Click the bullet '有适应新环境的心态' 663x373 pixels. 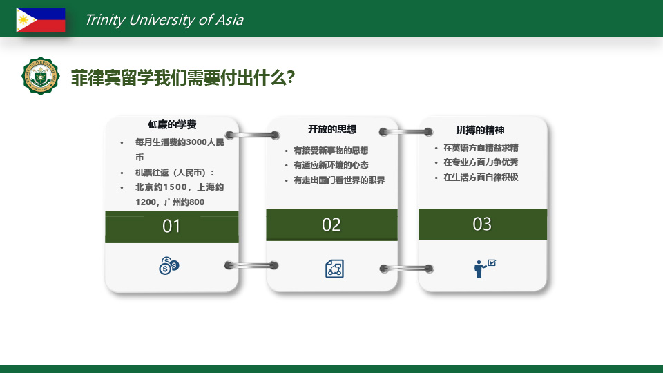[x=331, y=165]
